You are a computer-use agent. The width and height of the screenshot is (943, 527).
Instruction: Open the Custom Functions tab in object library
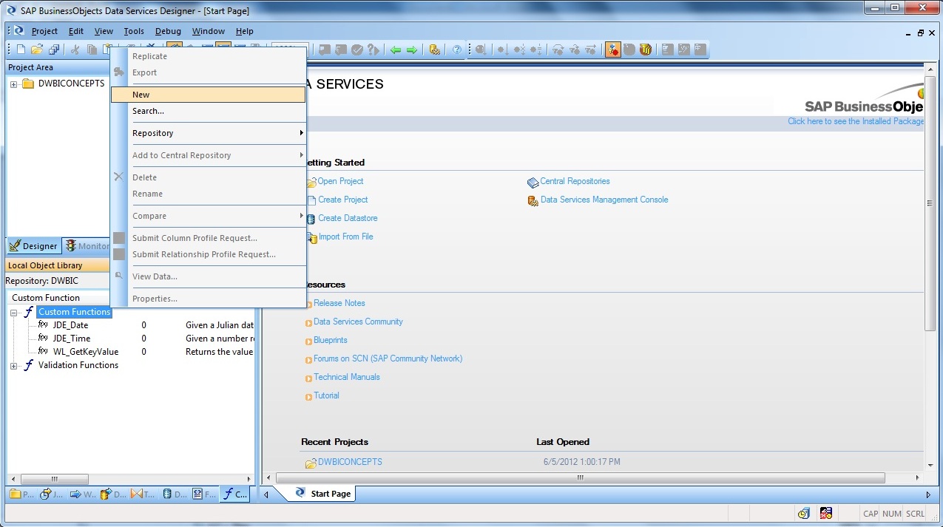pos(236,494)
